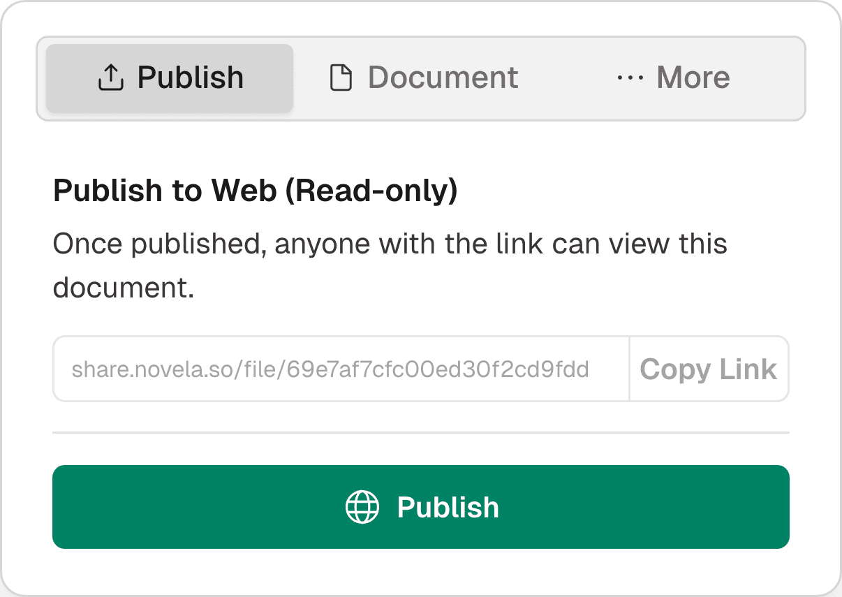This screenshot has width=842, height=597.
Task: Open the More tab
Action: pos(673,78)
